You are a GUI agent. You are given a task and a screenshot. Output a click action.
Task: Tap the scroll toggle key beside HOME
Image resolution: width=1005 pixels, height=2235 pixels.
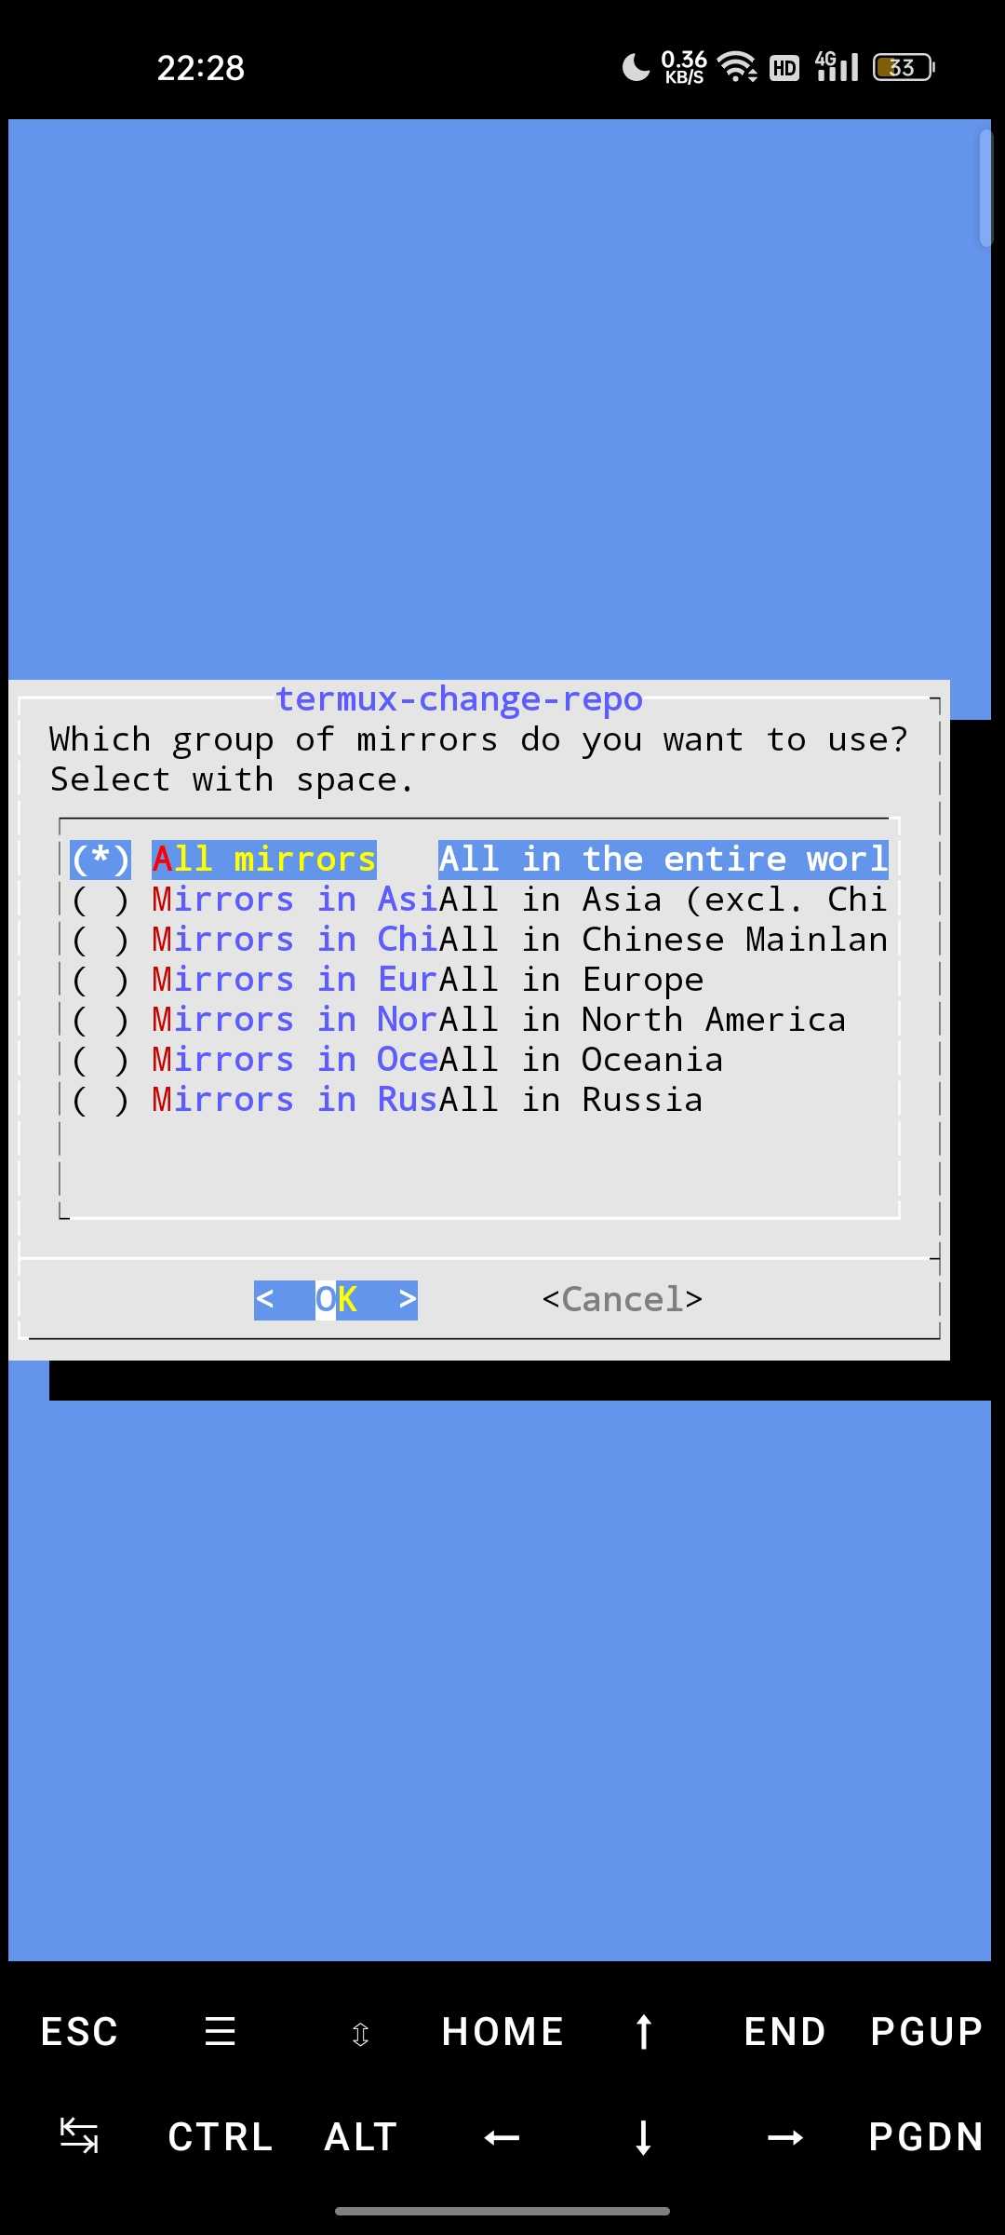click(x=361, y=2034)
